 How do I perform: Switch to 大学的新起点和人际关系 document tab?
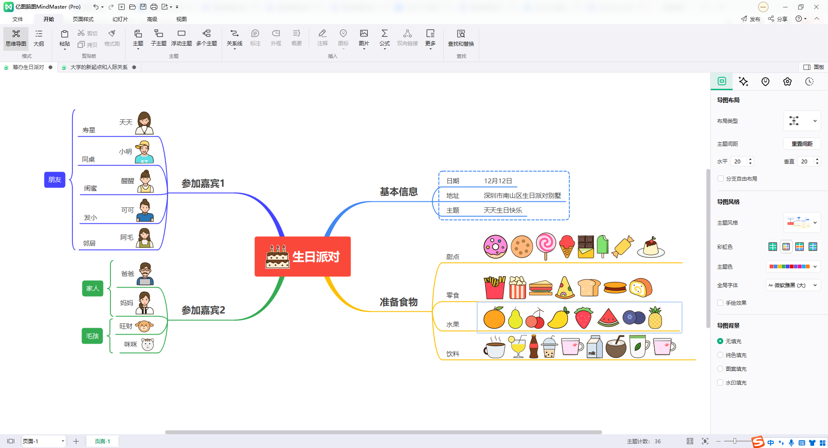coord(99,67)
